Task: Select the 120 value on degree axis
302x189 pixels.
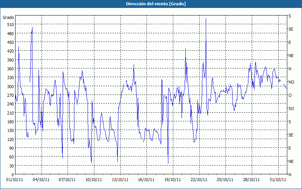Action: 11,139
